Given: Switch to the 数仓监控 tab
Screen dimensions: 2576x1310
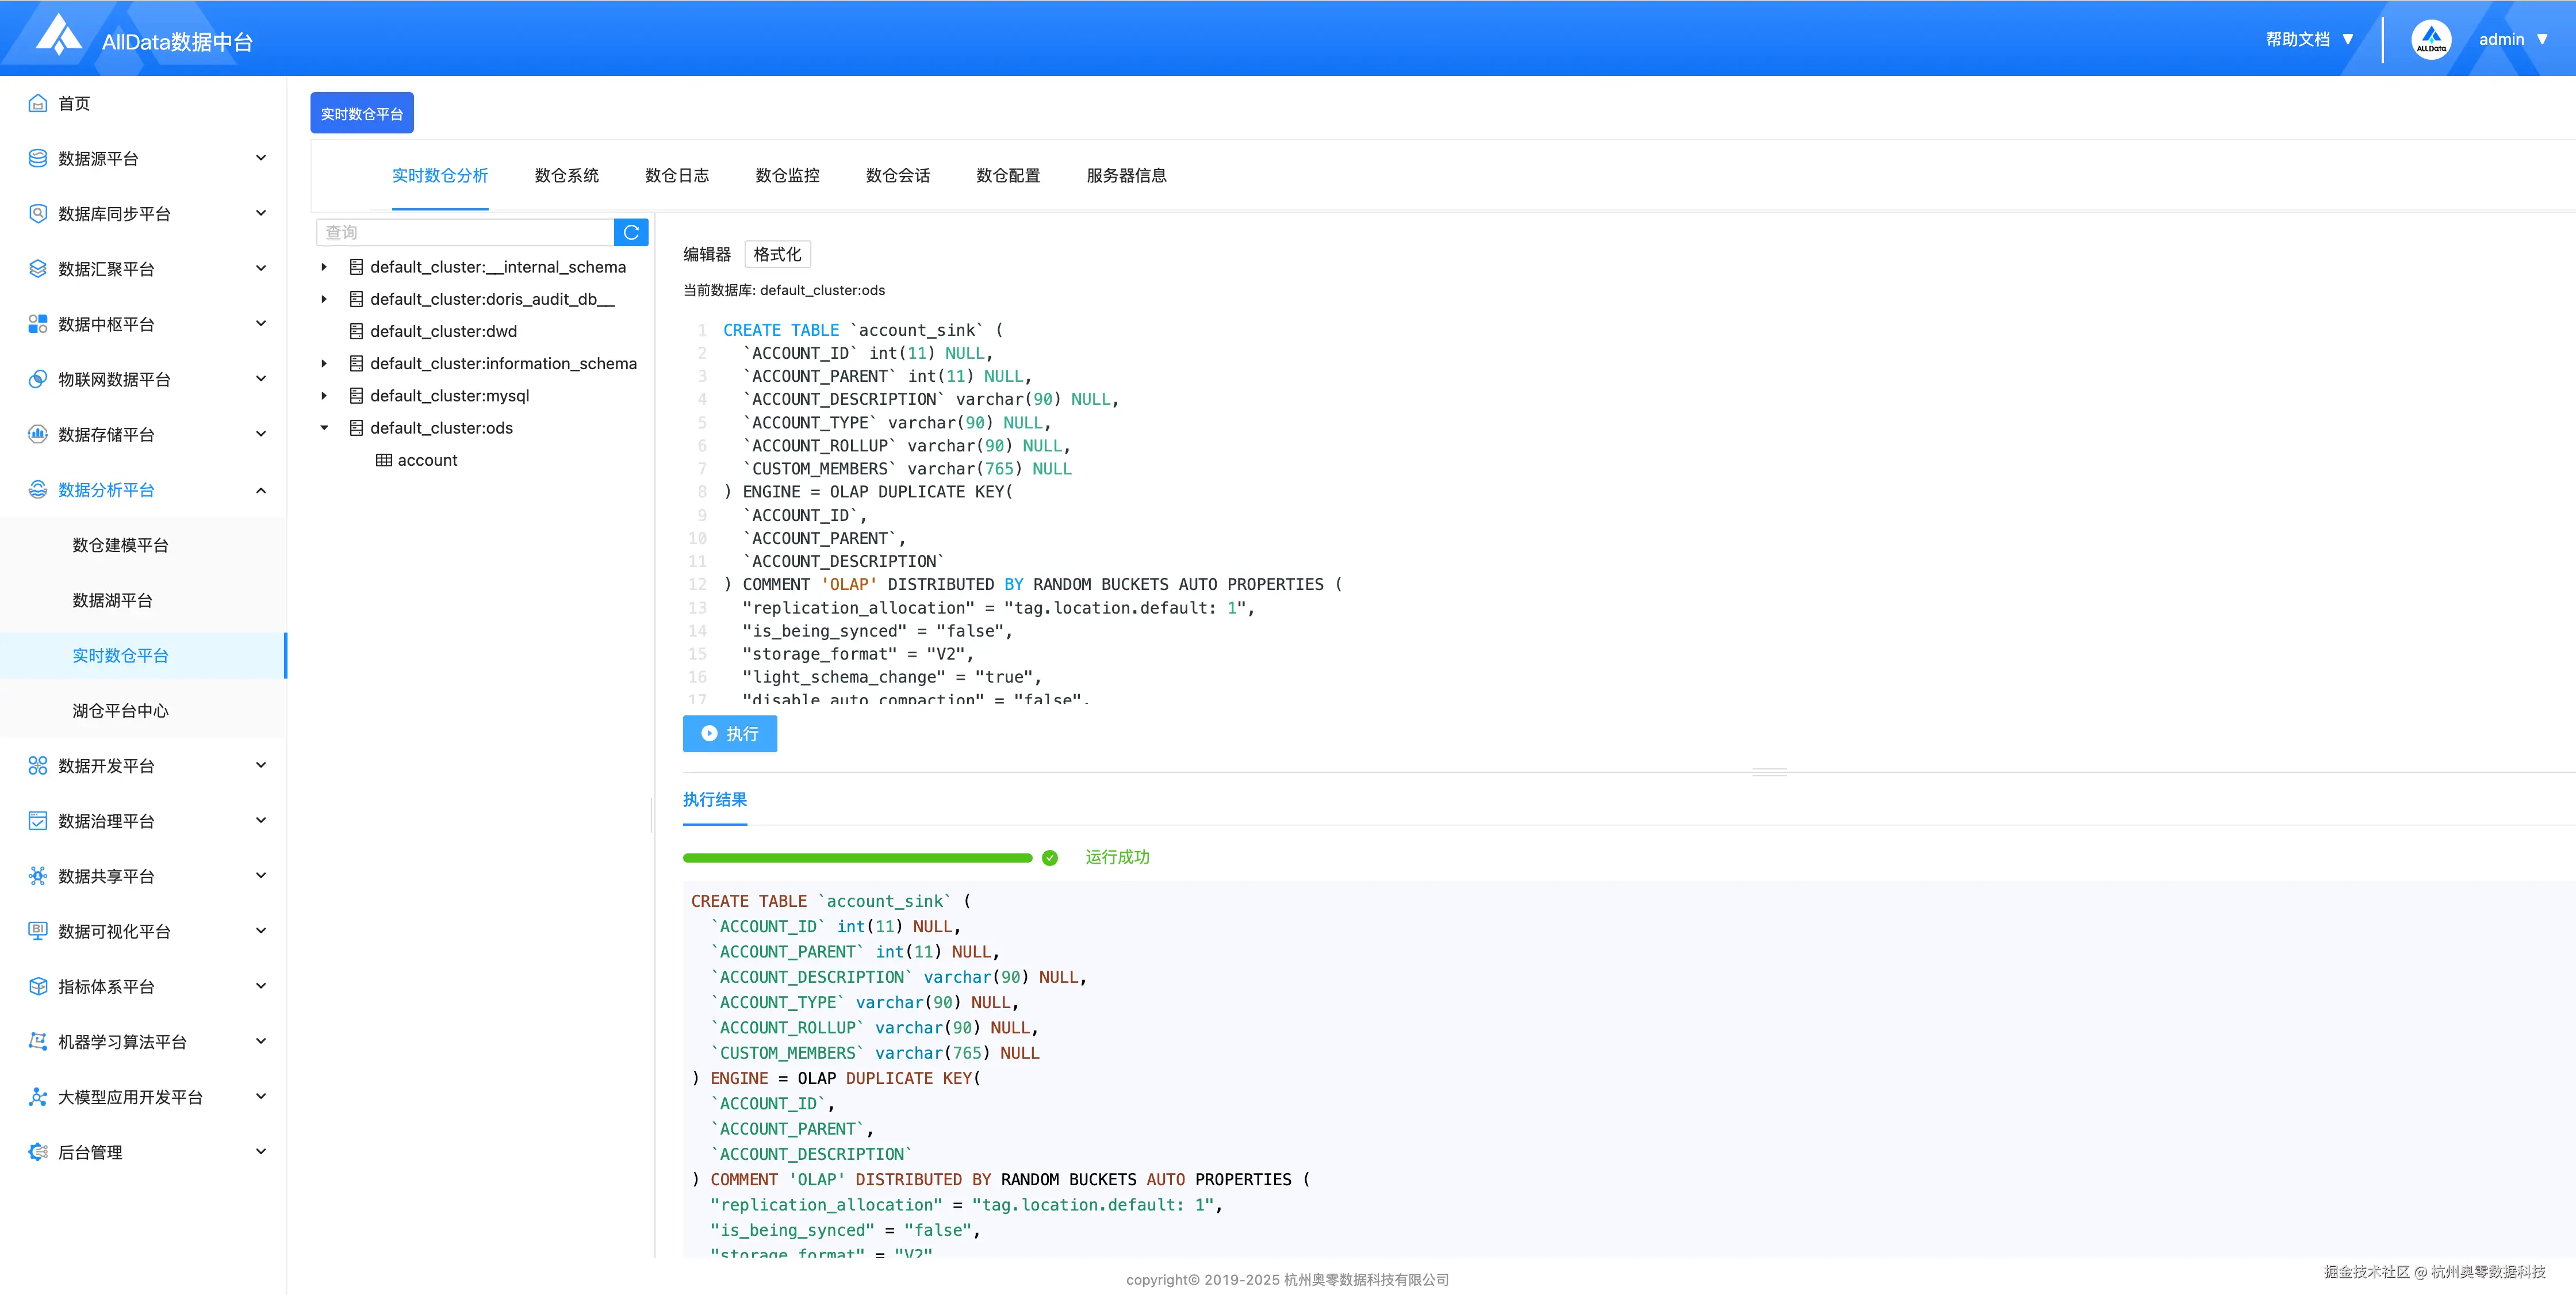Looking at the screenshot, I should tap(787, 176).
